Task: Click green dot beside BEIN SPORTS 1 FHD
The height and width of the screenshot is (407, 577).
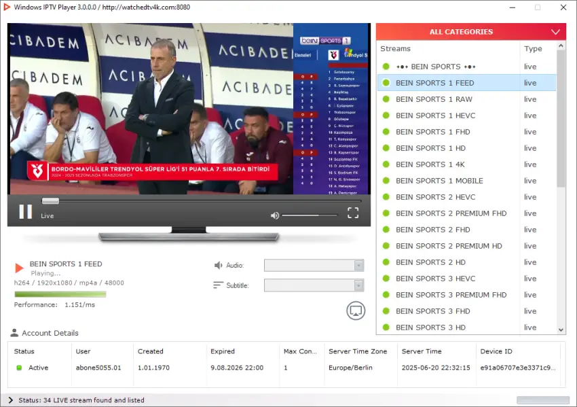Action: coord(386,132)
